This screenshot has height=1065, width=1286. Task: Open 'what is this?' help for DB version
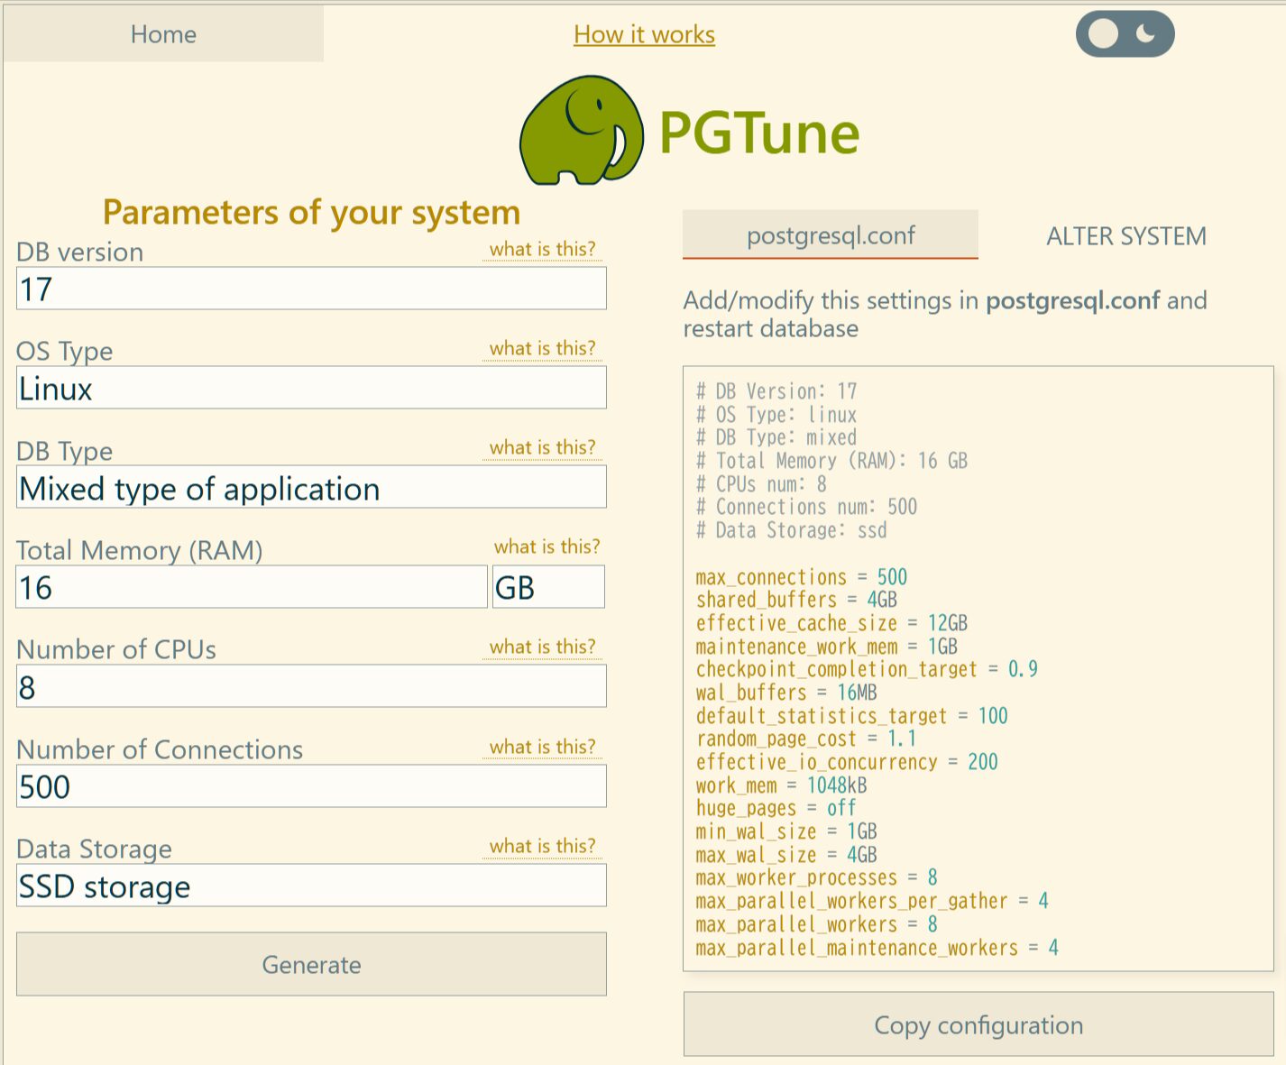point(542,249)
